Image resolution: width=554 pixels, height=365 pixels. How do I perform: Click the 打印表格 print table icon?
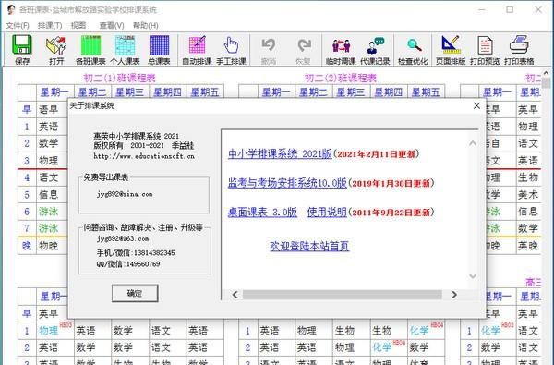519,50
